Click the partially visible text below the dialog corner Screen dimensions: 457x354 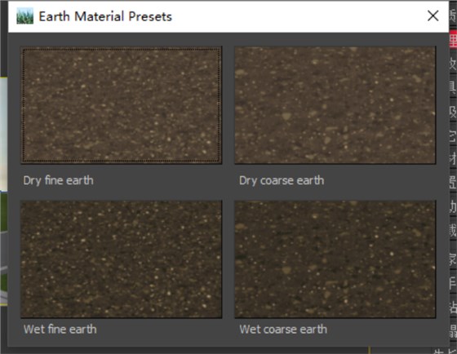pyautogui.click(x=444, y=351)
